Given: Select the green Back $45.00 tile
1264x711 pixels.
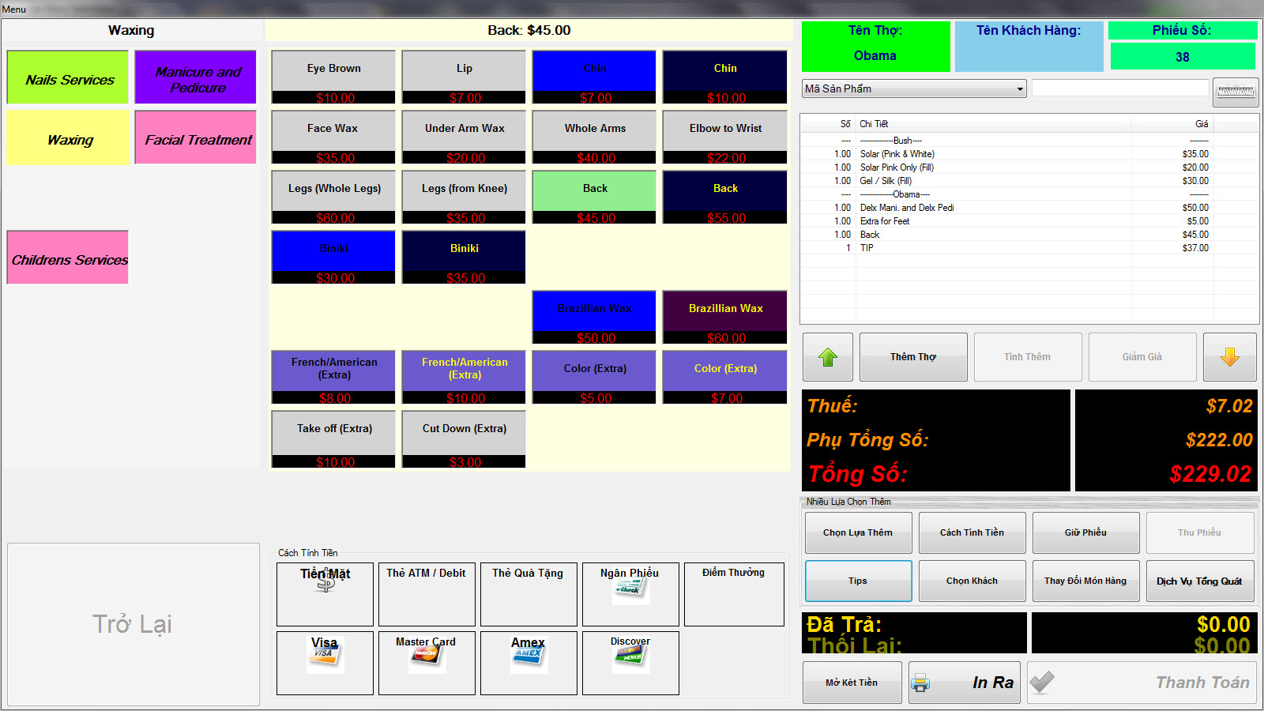Looking at the screenshot, I should (x=594, y=196).
